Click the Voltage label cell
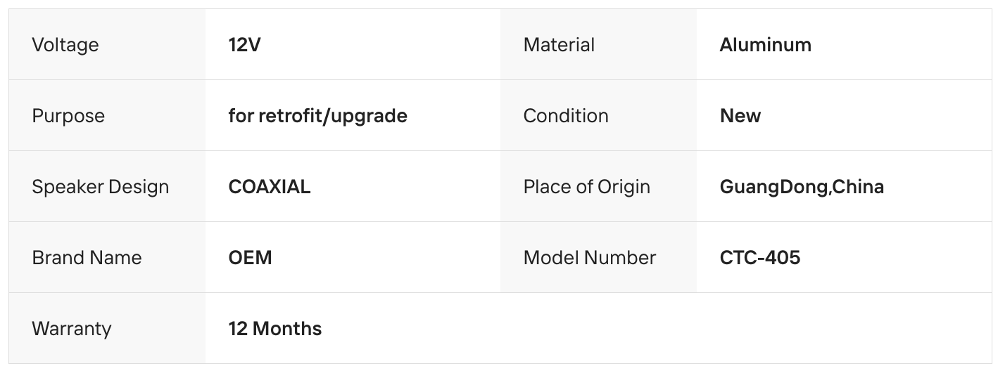Viewport: 998px width, 371px height. (x=65, y=45)
